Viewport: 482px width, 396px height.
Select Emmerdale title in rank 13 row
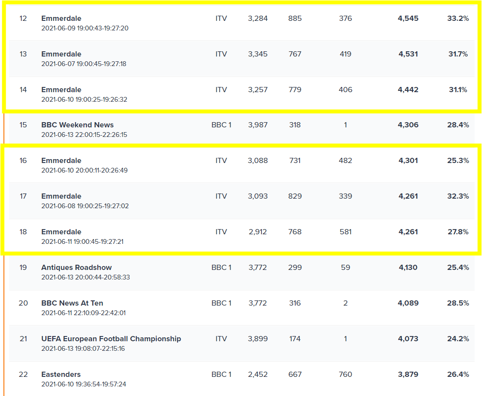click(61, 54)
